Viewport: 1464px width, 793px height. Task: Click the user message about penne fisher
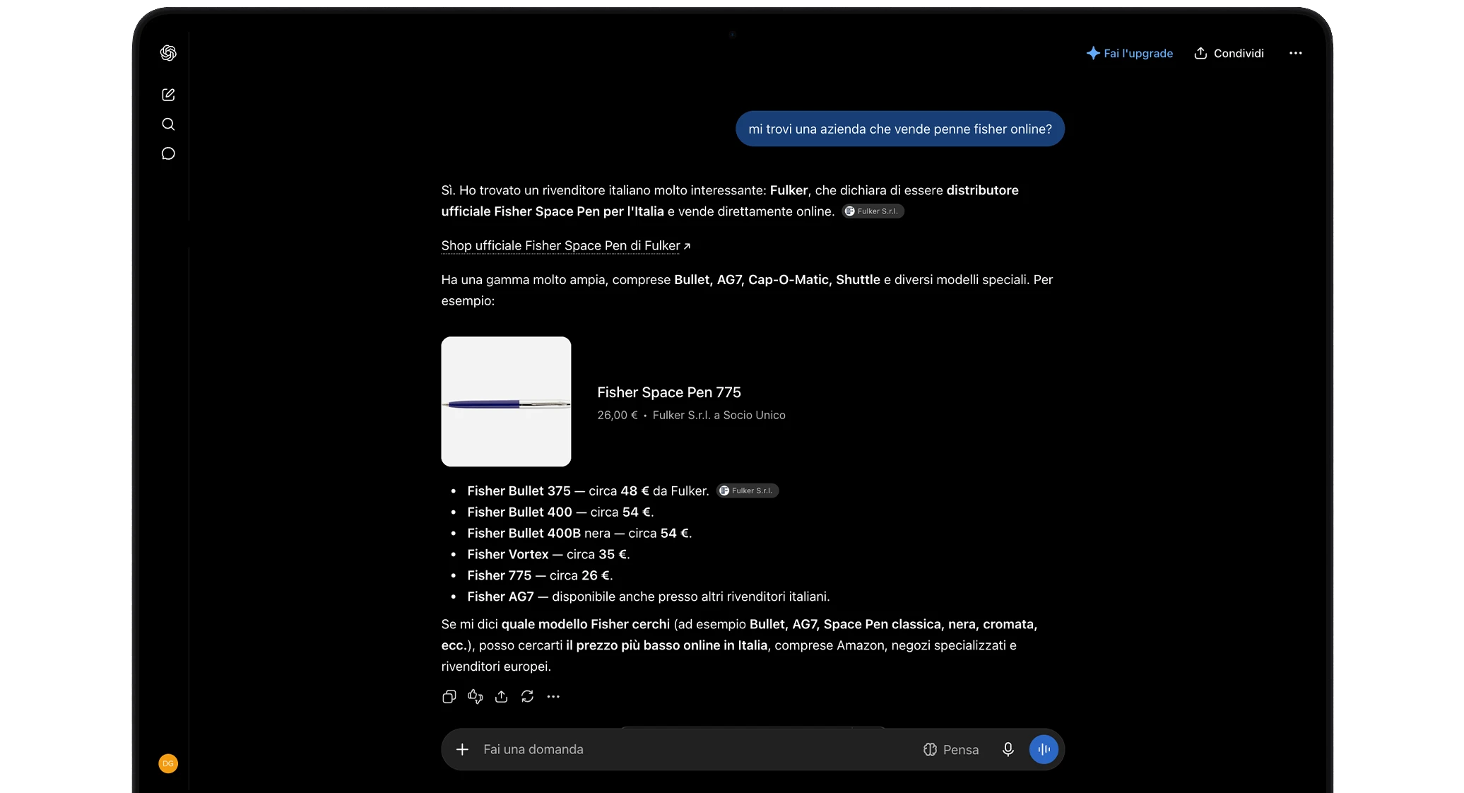[900, 129]
